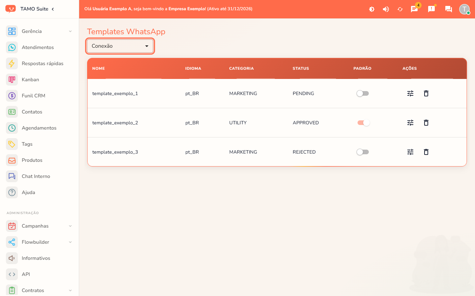Open the alert announcement icon in header
This screenshot has height=296, width=475.
pos(431,9)
